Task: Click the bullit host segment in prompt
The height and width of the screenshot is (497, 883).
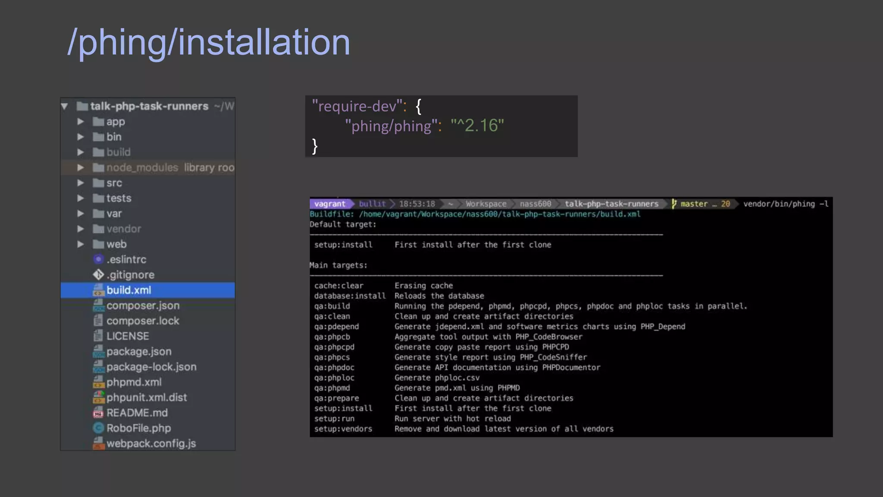Action: (372, 204)
